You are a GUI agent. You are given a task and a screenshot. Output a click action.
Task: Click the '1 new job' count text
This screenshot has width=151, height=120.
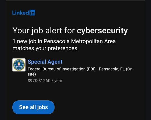click(x=24, y=41)
